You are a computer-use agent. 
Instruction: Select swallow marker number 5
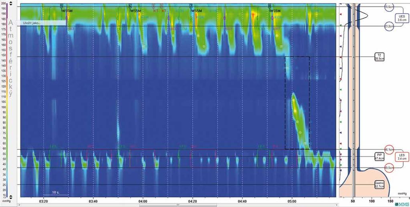point(61,6)
